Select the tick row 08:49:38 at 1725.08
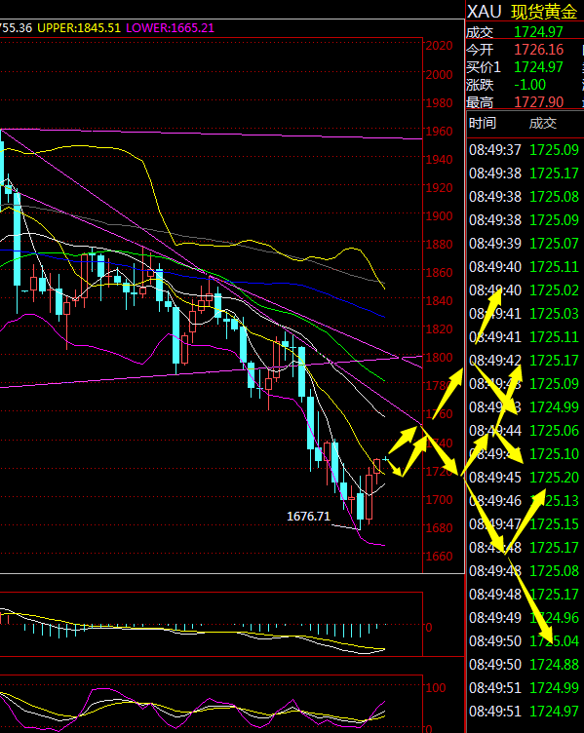The width and height of the screenshot is (584, 733). tap(525, 196)
